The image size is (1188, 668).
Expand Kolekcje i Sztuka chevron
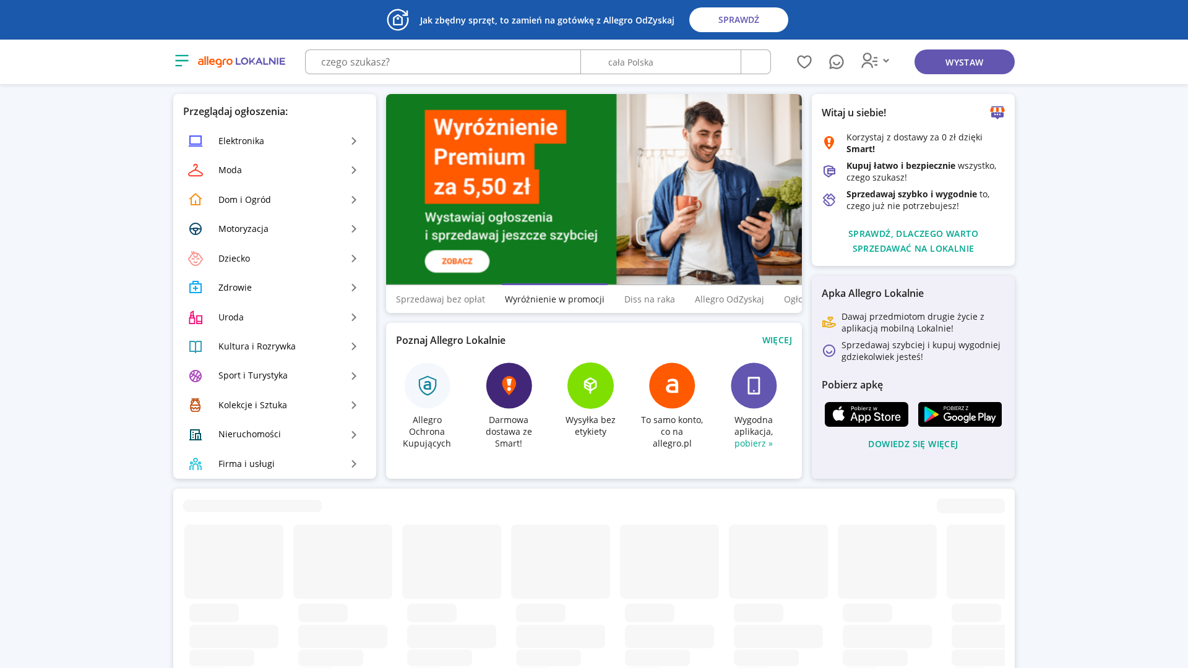[x=354, y=405]
